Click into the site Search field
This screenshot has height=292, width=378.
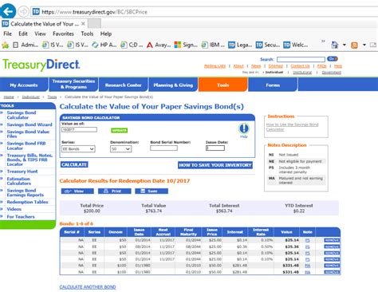click(301, 59)
